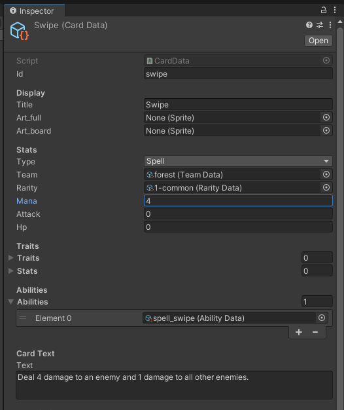Open the Inspector tab's three-dot menu

click(x=335, y=10)
